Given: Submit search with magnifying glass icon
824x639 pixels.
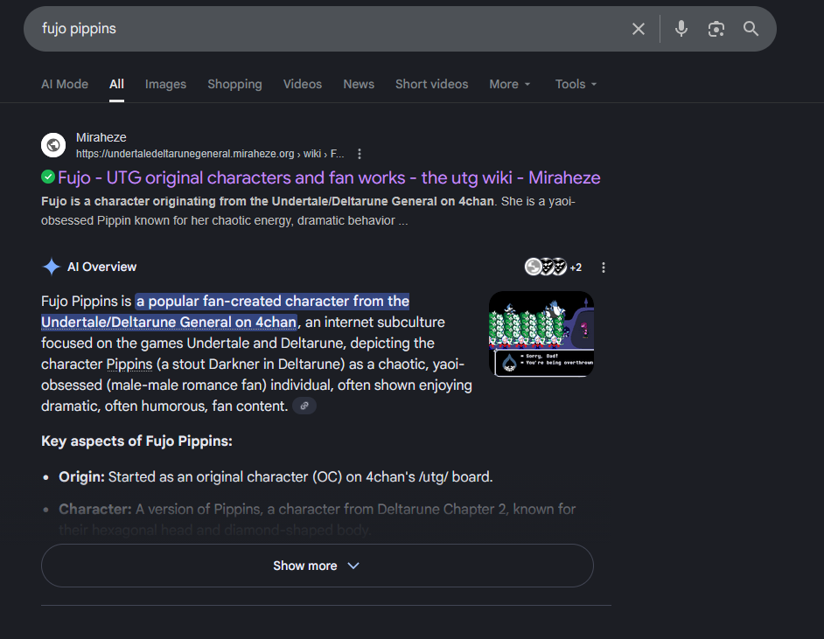Looking at the screenshot, I should [751, 29].
